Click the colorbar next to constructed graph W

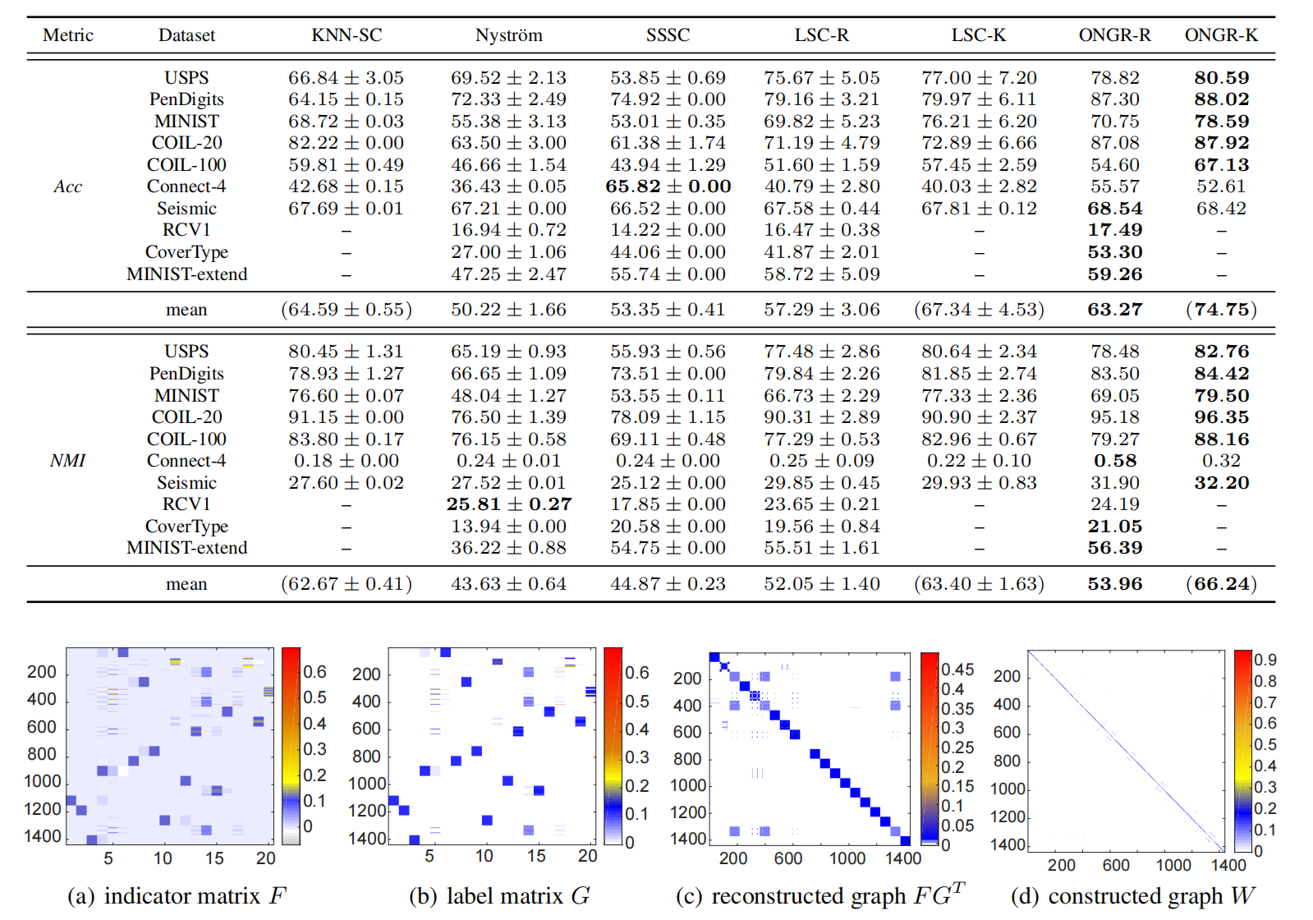click(1242, 750)
